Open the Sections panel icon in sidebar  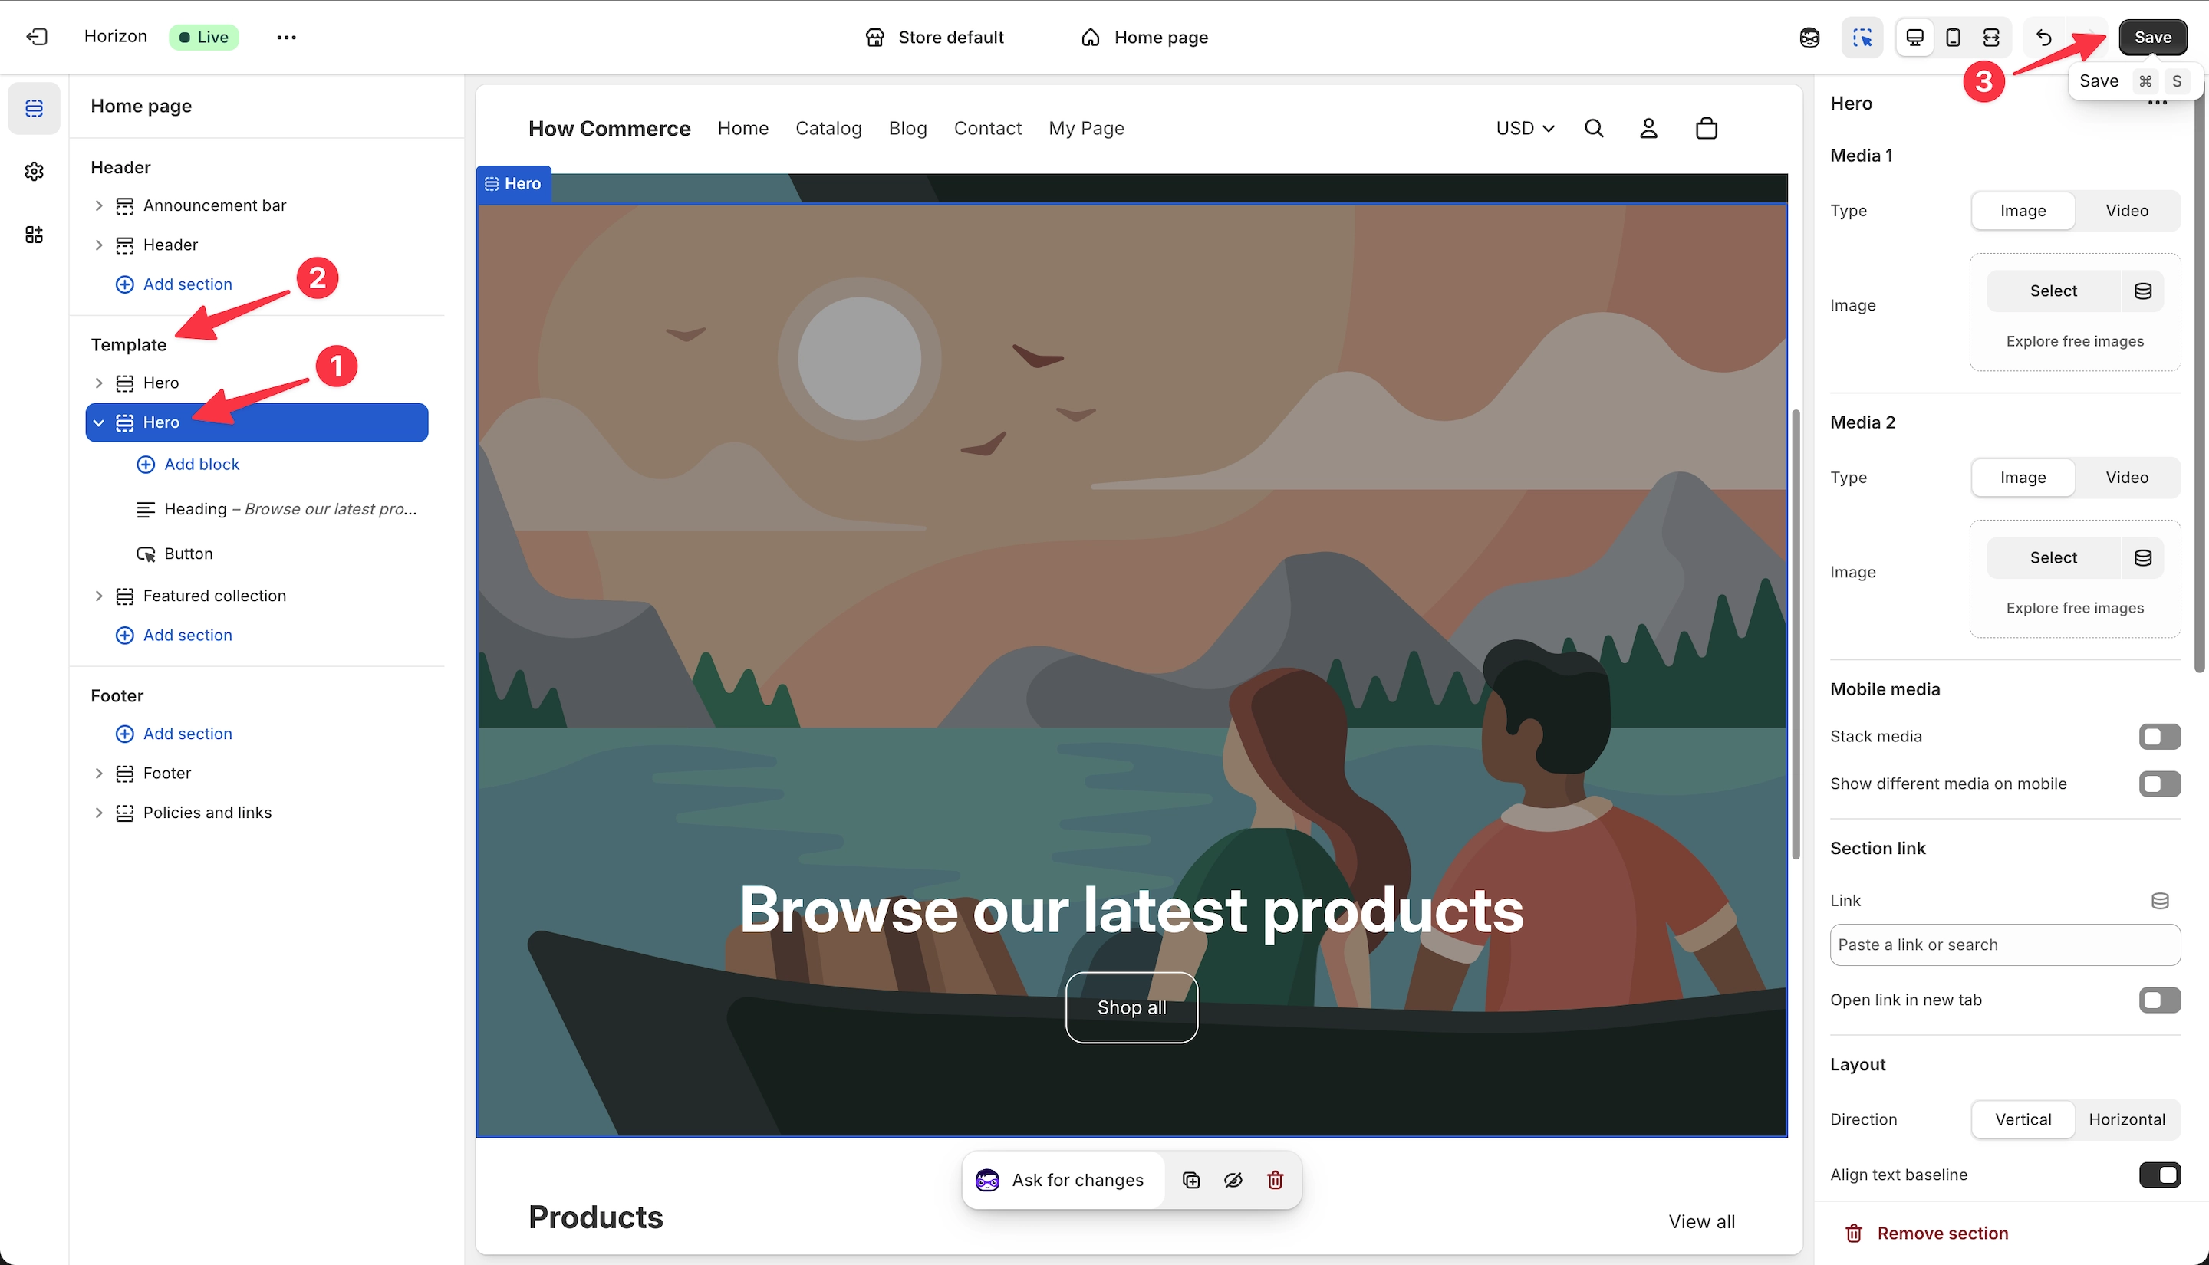point(34,109)
